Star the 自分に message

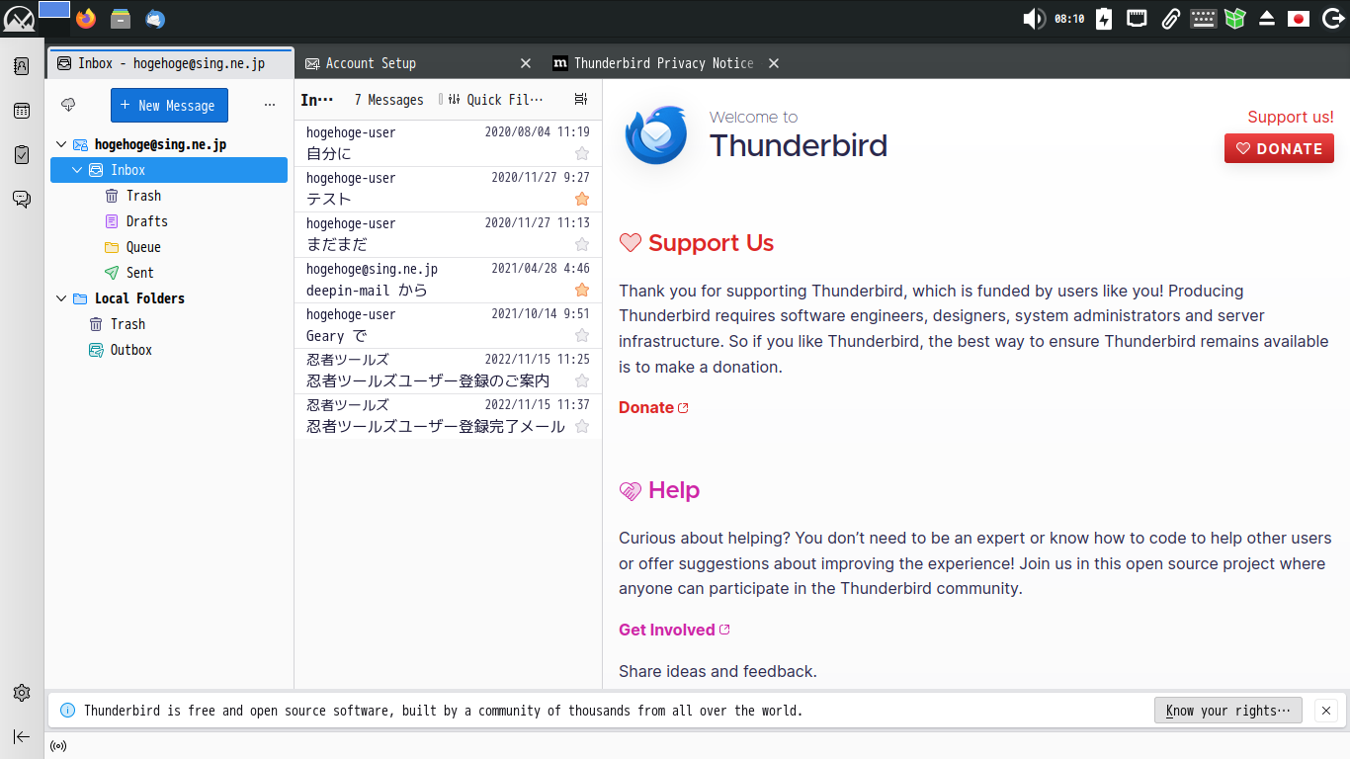tap(582, 153)
